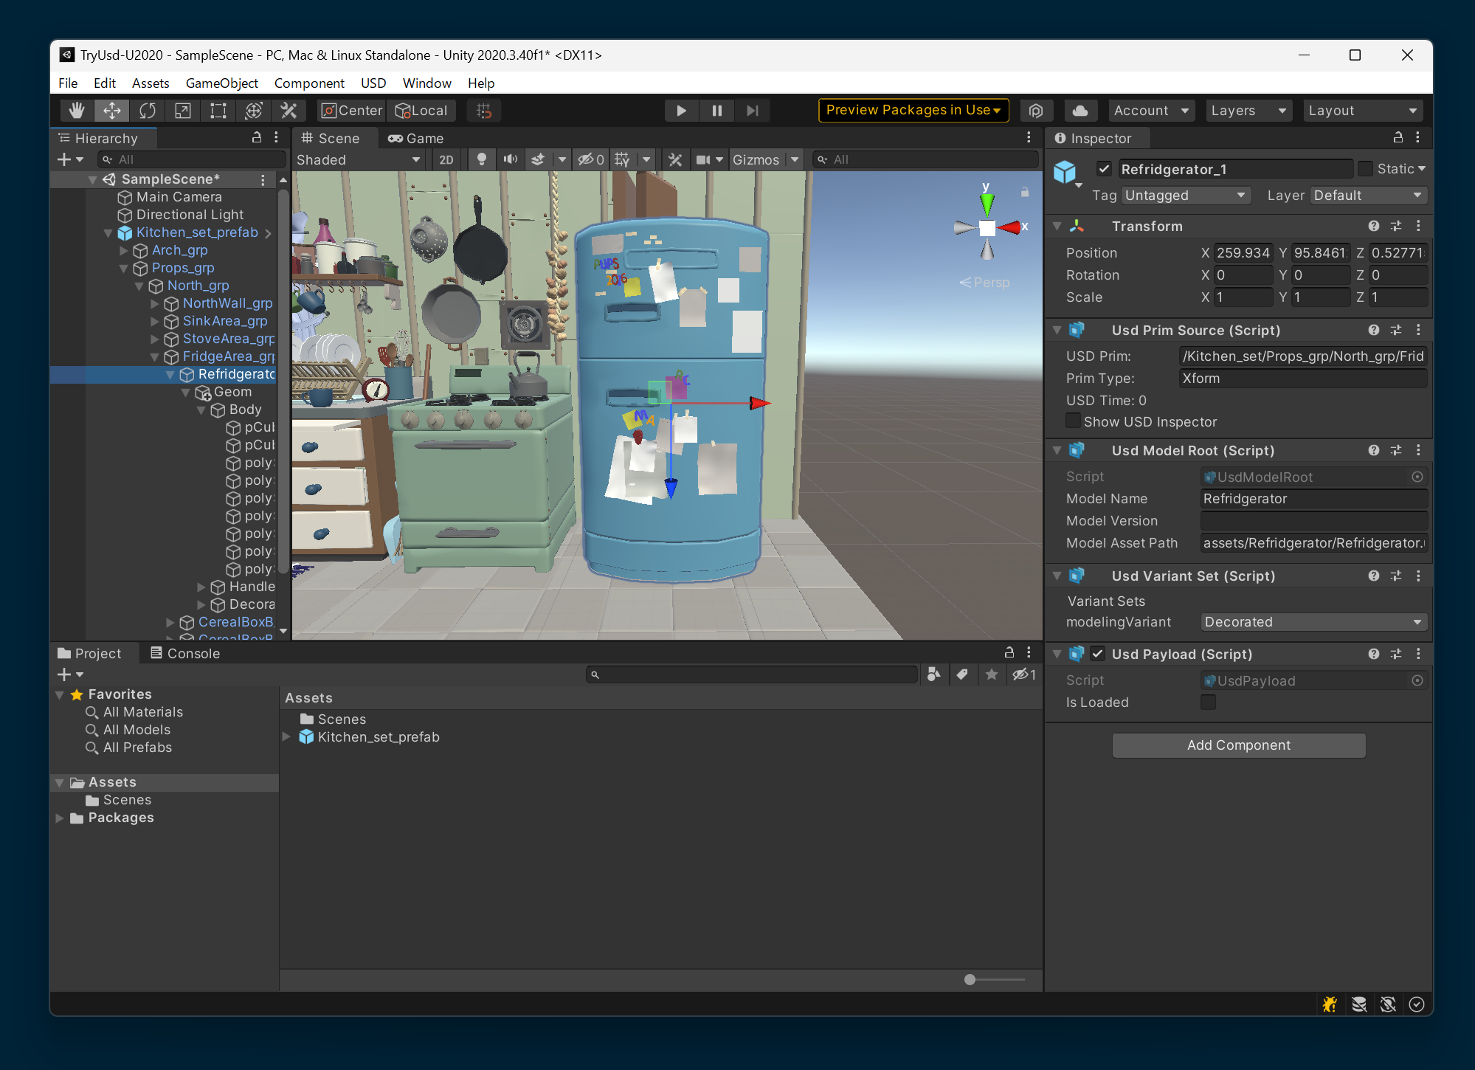
Task: Tick the Is Loaded checkbox
Action: 1208,702
